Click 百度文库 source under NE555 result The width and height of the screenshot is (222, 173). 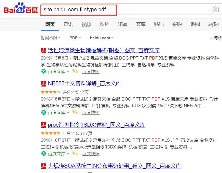[57, 113]
